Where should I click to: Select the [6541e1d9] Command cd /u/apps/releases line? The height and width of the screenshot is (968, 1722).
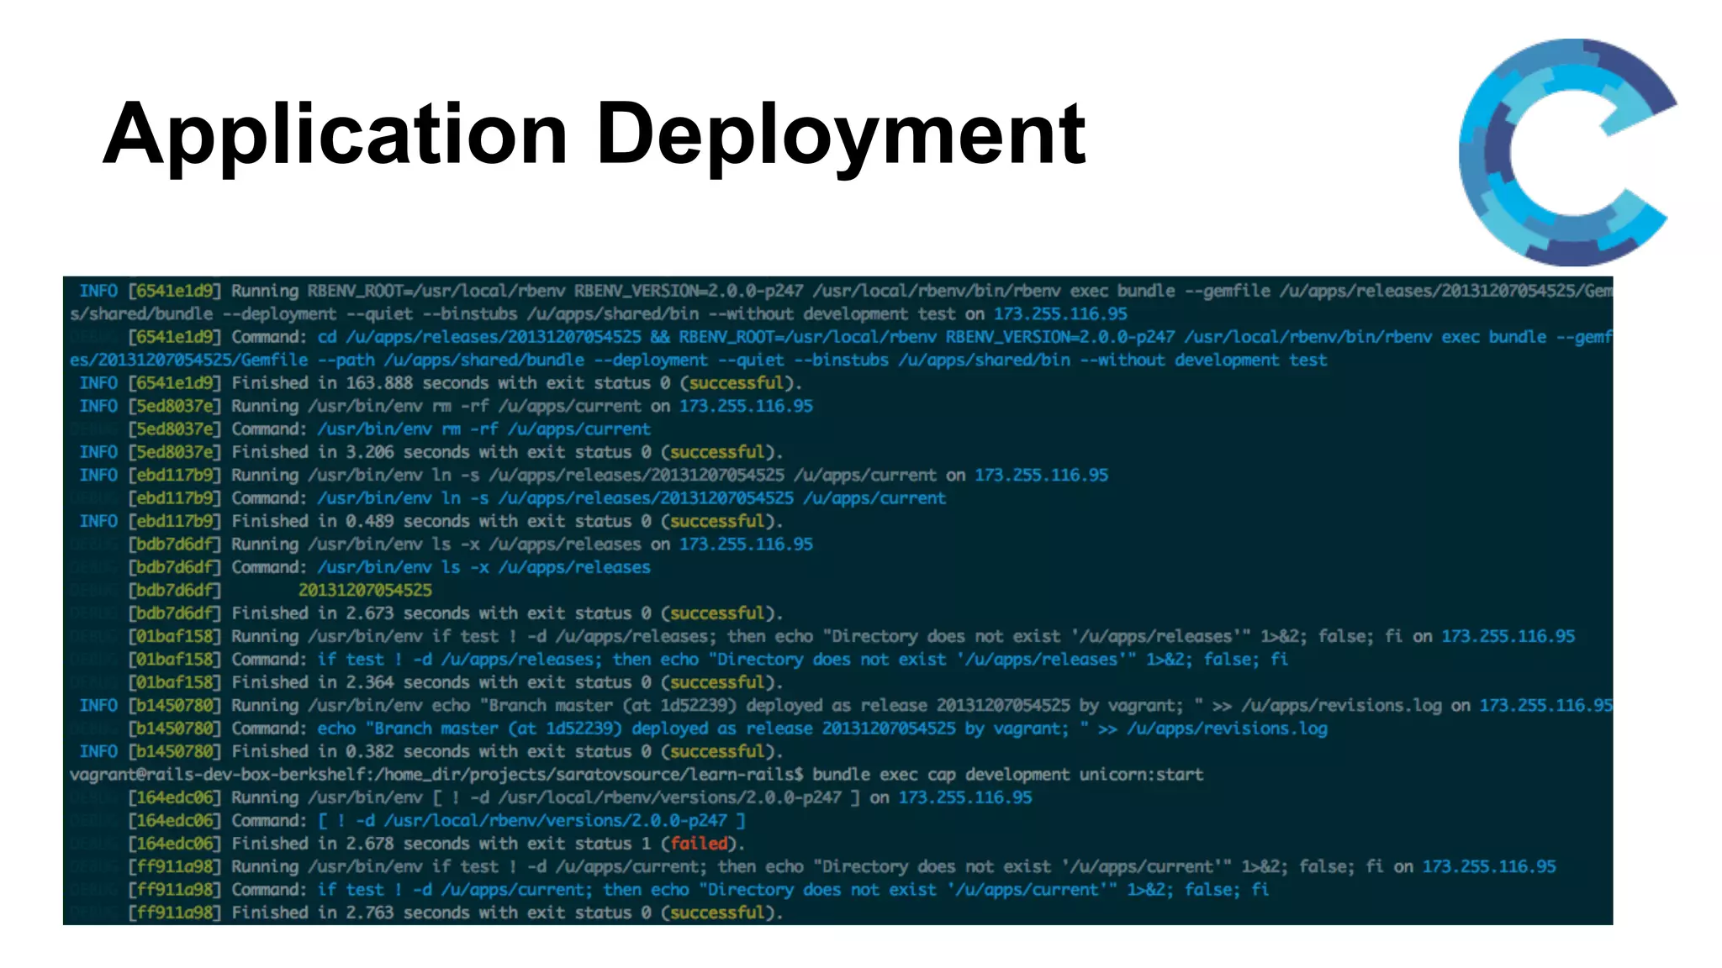pos(842,337)
